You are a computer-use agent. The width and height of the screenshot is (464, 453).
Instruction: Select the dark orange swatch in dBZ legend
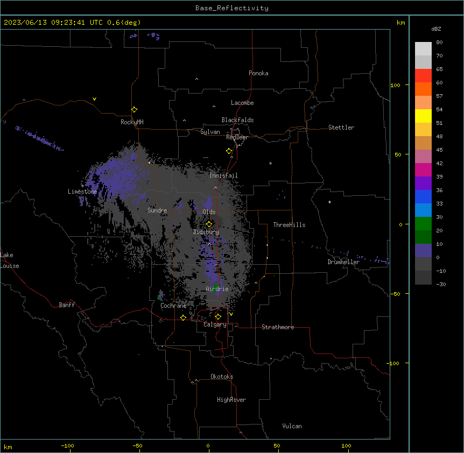(x=423, y=89)
